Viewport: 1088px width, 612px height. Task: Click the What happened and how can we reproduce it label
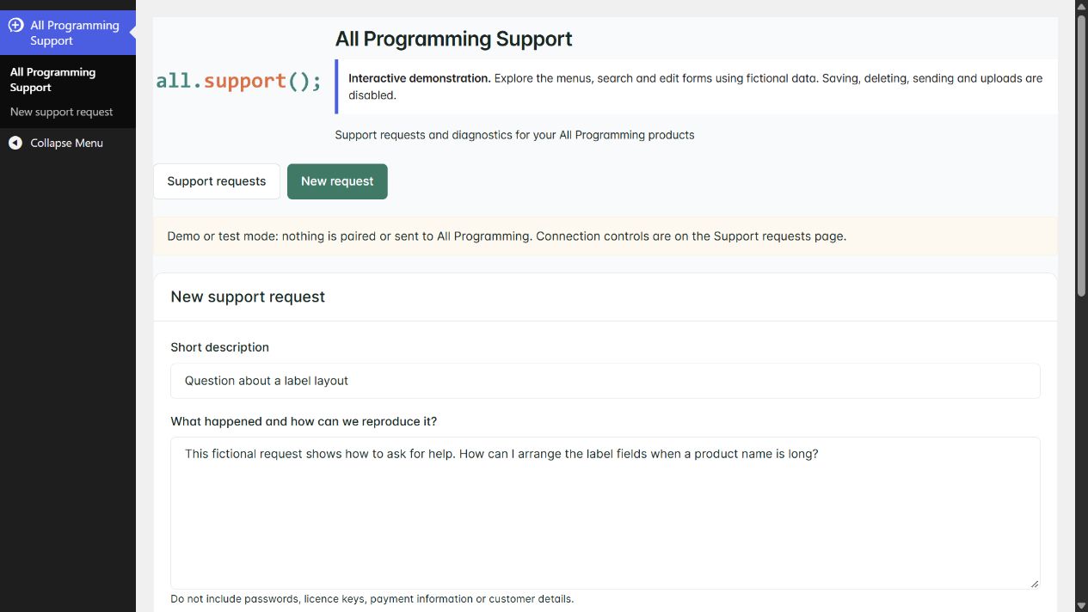tap(304, 421)
